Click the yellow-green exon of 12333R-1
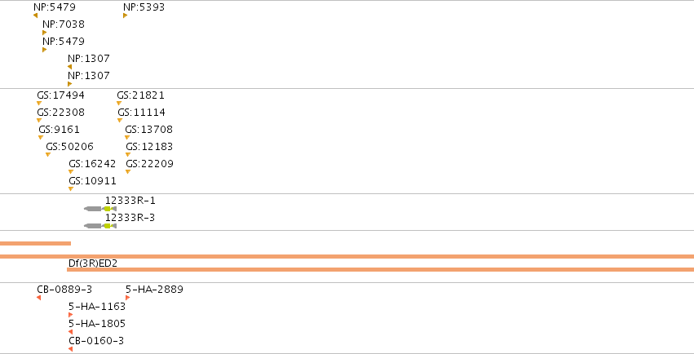This screenshot has width=694, height=354. [x=107, y=209]
